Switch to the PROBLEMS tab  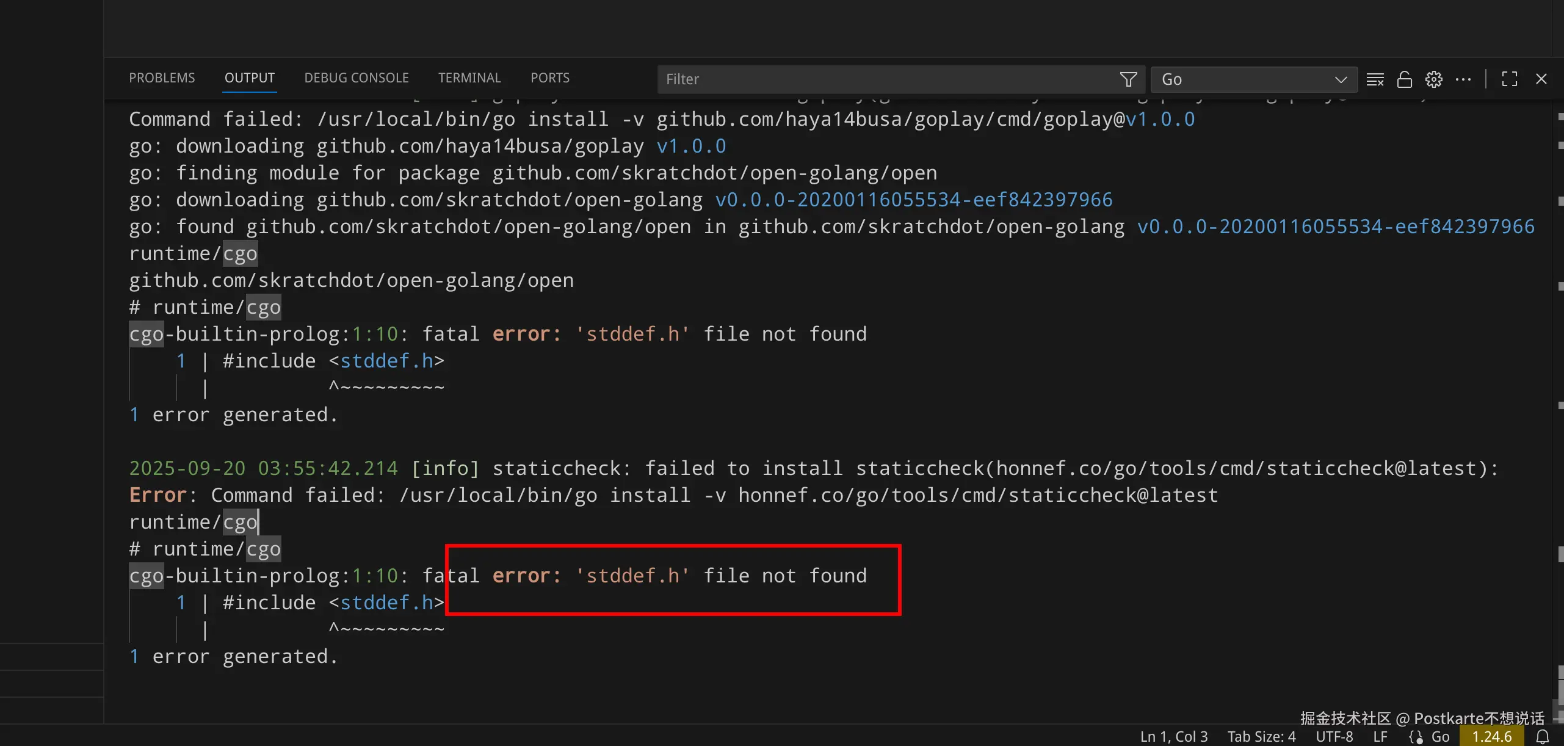(162, 78)
